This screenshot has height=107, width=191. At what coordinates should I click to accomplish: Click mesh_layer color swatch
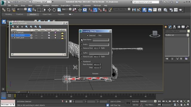pyautogui.click(x=55, y=38)
